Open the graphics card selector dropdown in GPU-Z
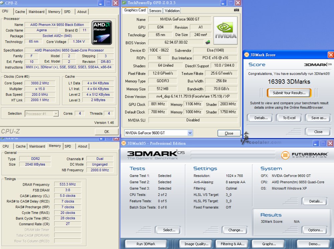Viewport: 334px width, 249px height. click(190, 133)
